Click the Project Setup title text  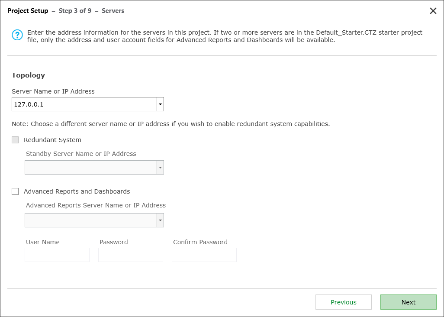[27, 11]
